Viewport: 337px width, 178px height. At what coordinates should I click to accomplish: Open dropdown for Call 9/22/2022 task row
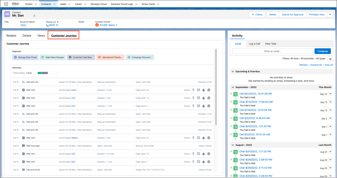click(x=330, y=94)
